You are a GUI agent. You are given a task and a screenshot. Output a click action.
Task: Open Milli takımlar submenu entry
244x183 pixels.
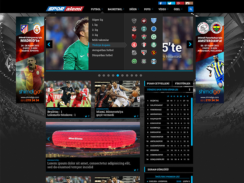coord(100,40)
